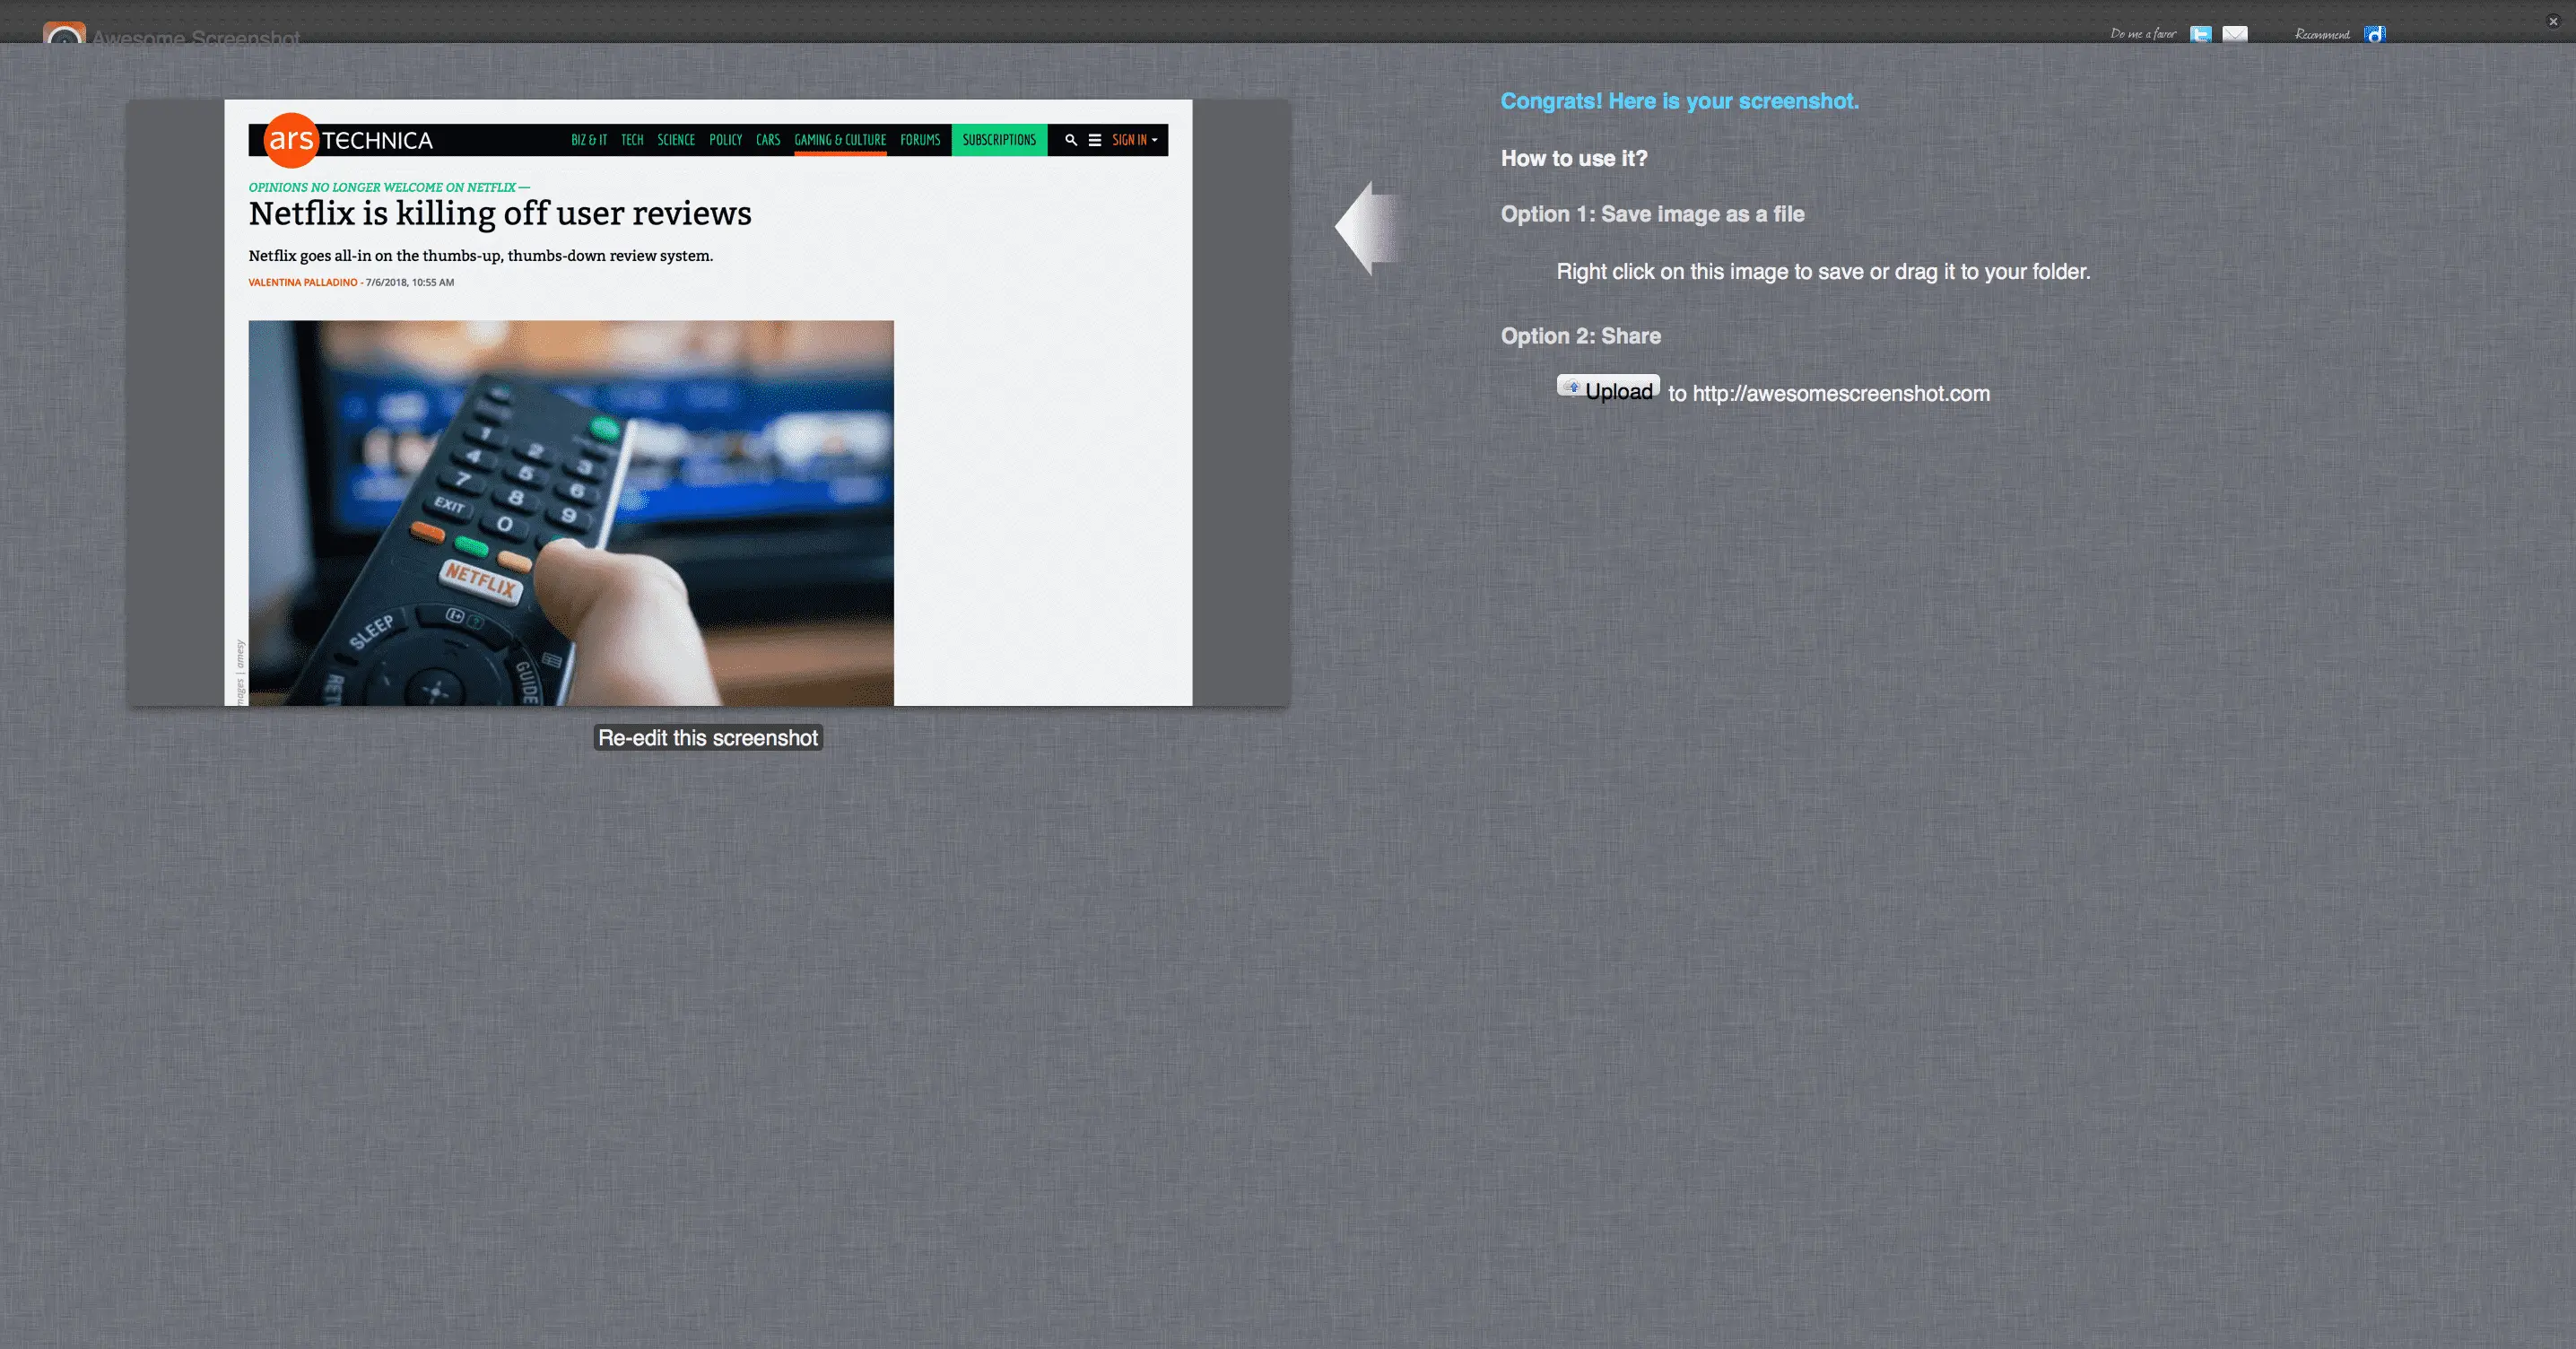Click Re-edit this screenshot
Screen dimensions: 2576x1349
pyautogui.click(x=708, y=738)
